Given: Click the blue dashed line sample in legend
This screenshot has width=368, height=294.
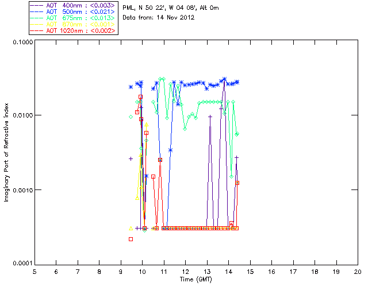Looking at the screenshot, I should pos(37,12).
